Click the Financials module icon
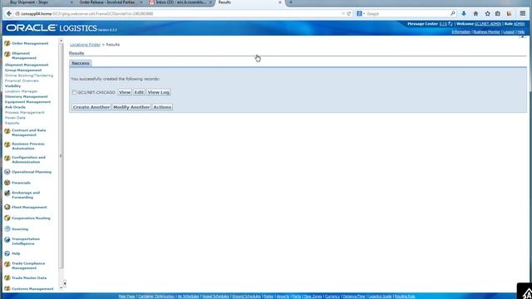The height and width of the screenshot is (299, 532). (7, 183)
